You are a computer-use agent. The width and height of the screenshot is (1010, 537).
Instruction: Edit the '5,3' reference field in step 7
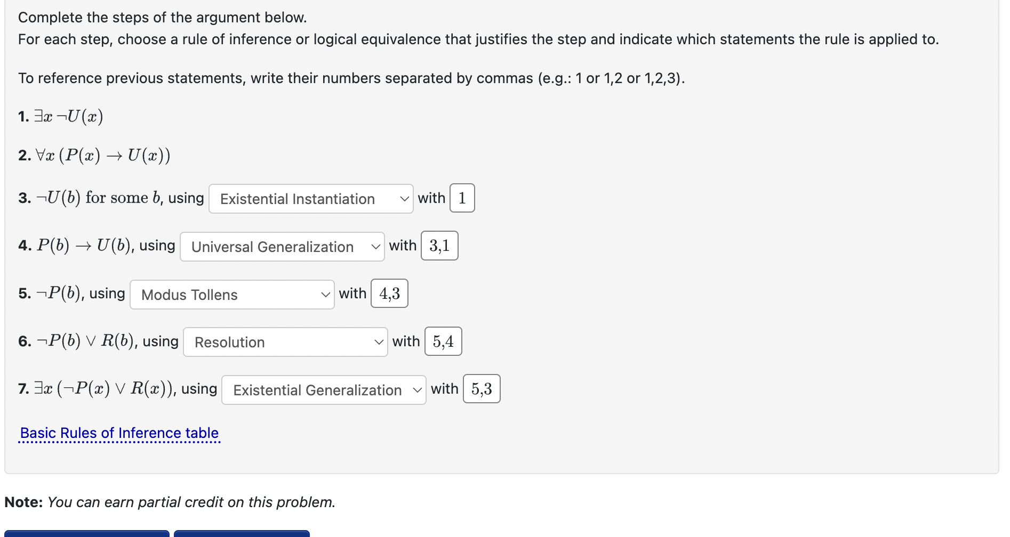pyautogui.click(x=481, y=388)
